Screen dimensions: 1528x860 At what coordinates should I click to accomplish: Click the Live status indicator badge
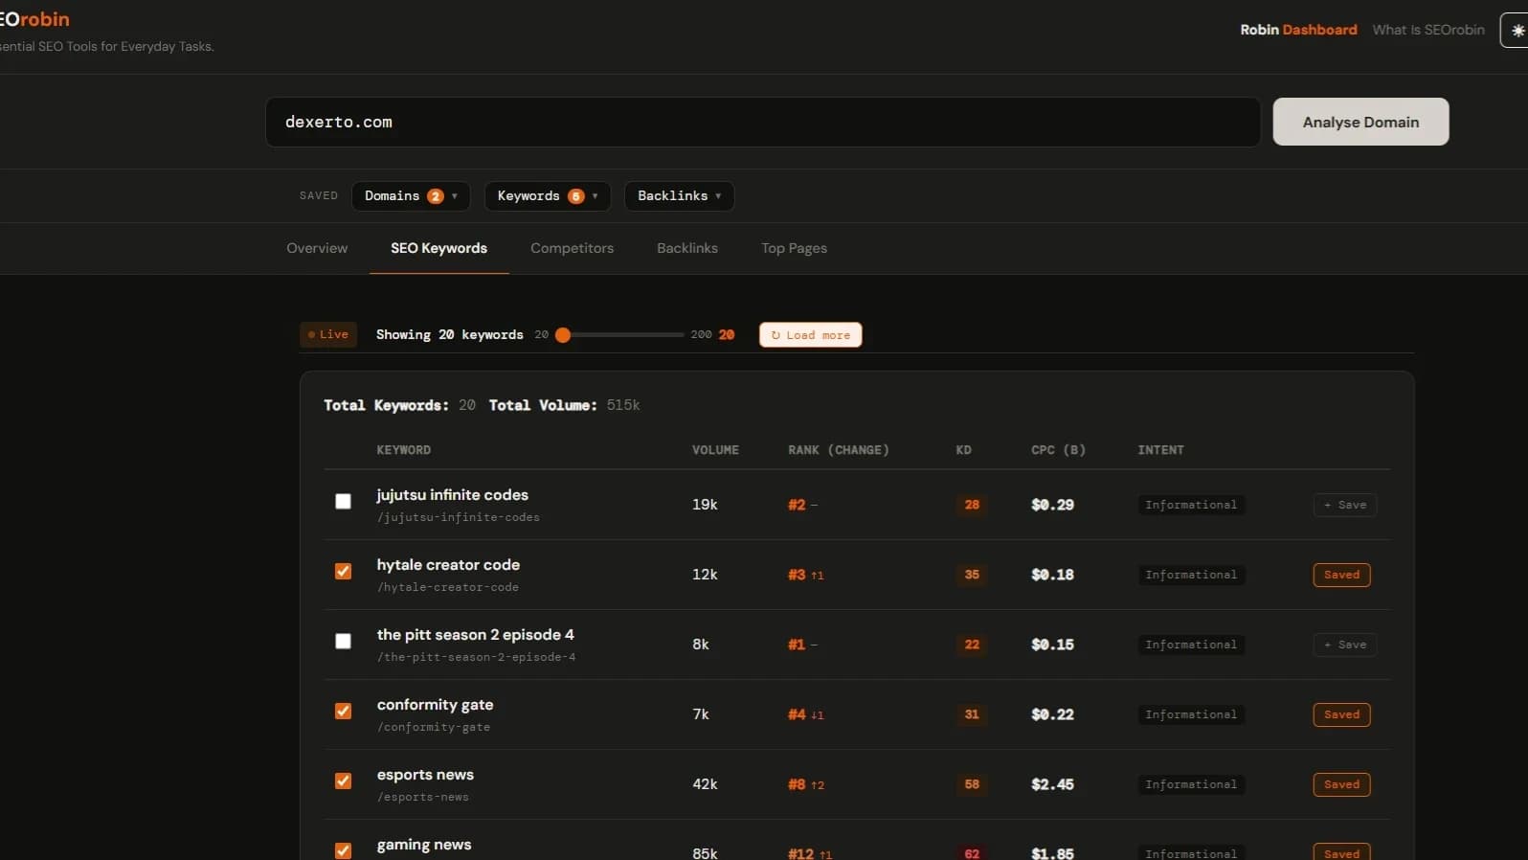328,334
